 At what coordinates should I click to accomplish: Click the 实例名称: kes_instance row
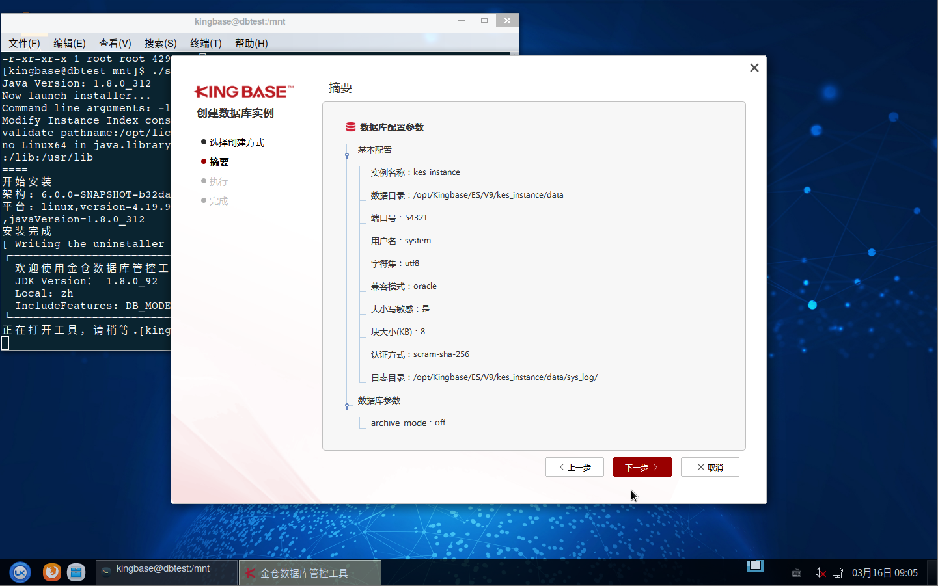[x=415, y=172]
